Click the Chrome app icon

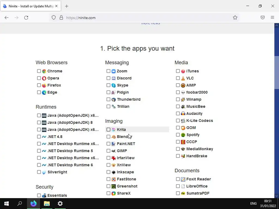point(44,71)
